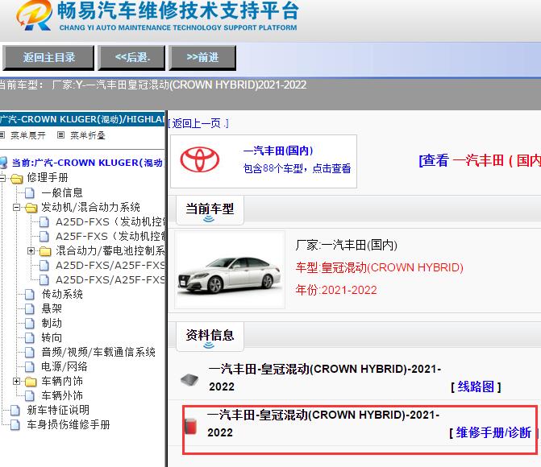The width and height of the screenshot is (541, 467).
Task: Collapse the 修理手册 folder
Action: pyautogui.click(x=2, y=178)
